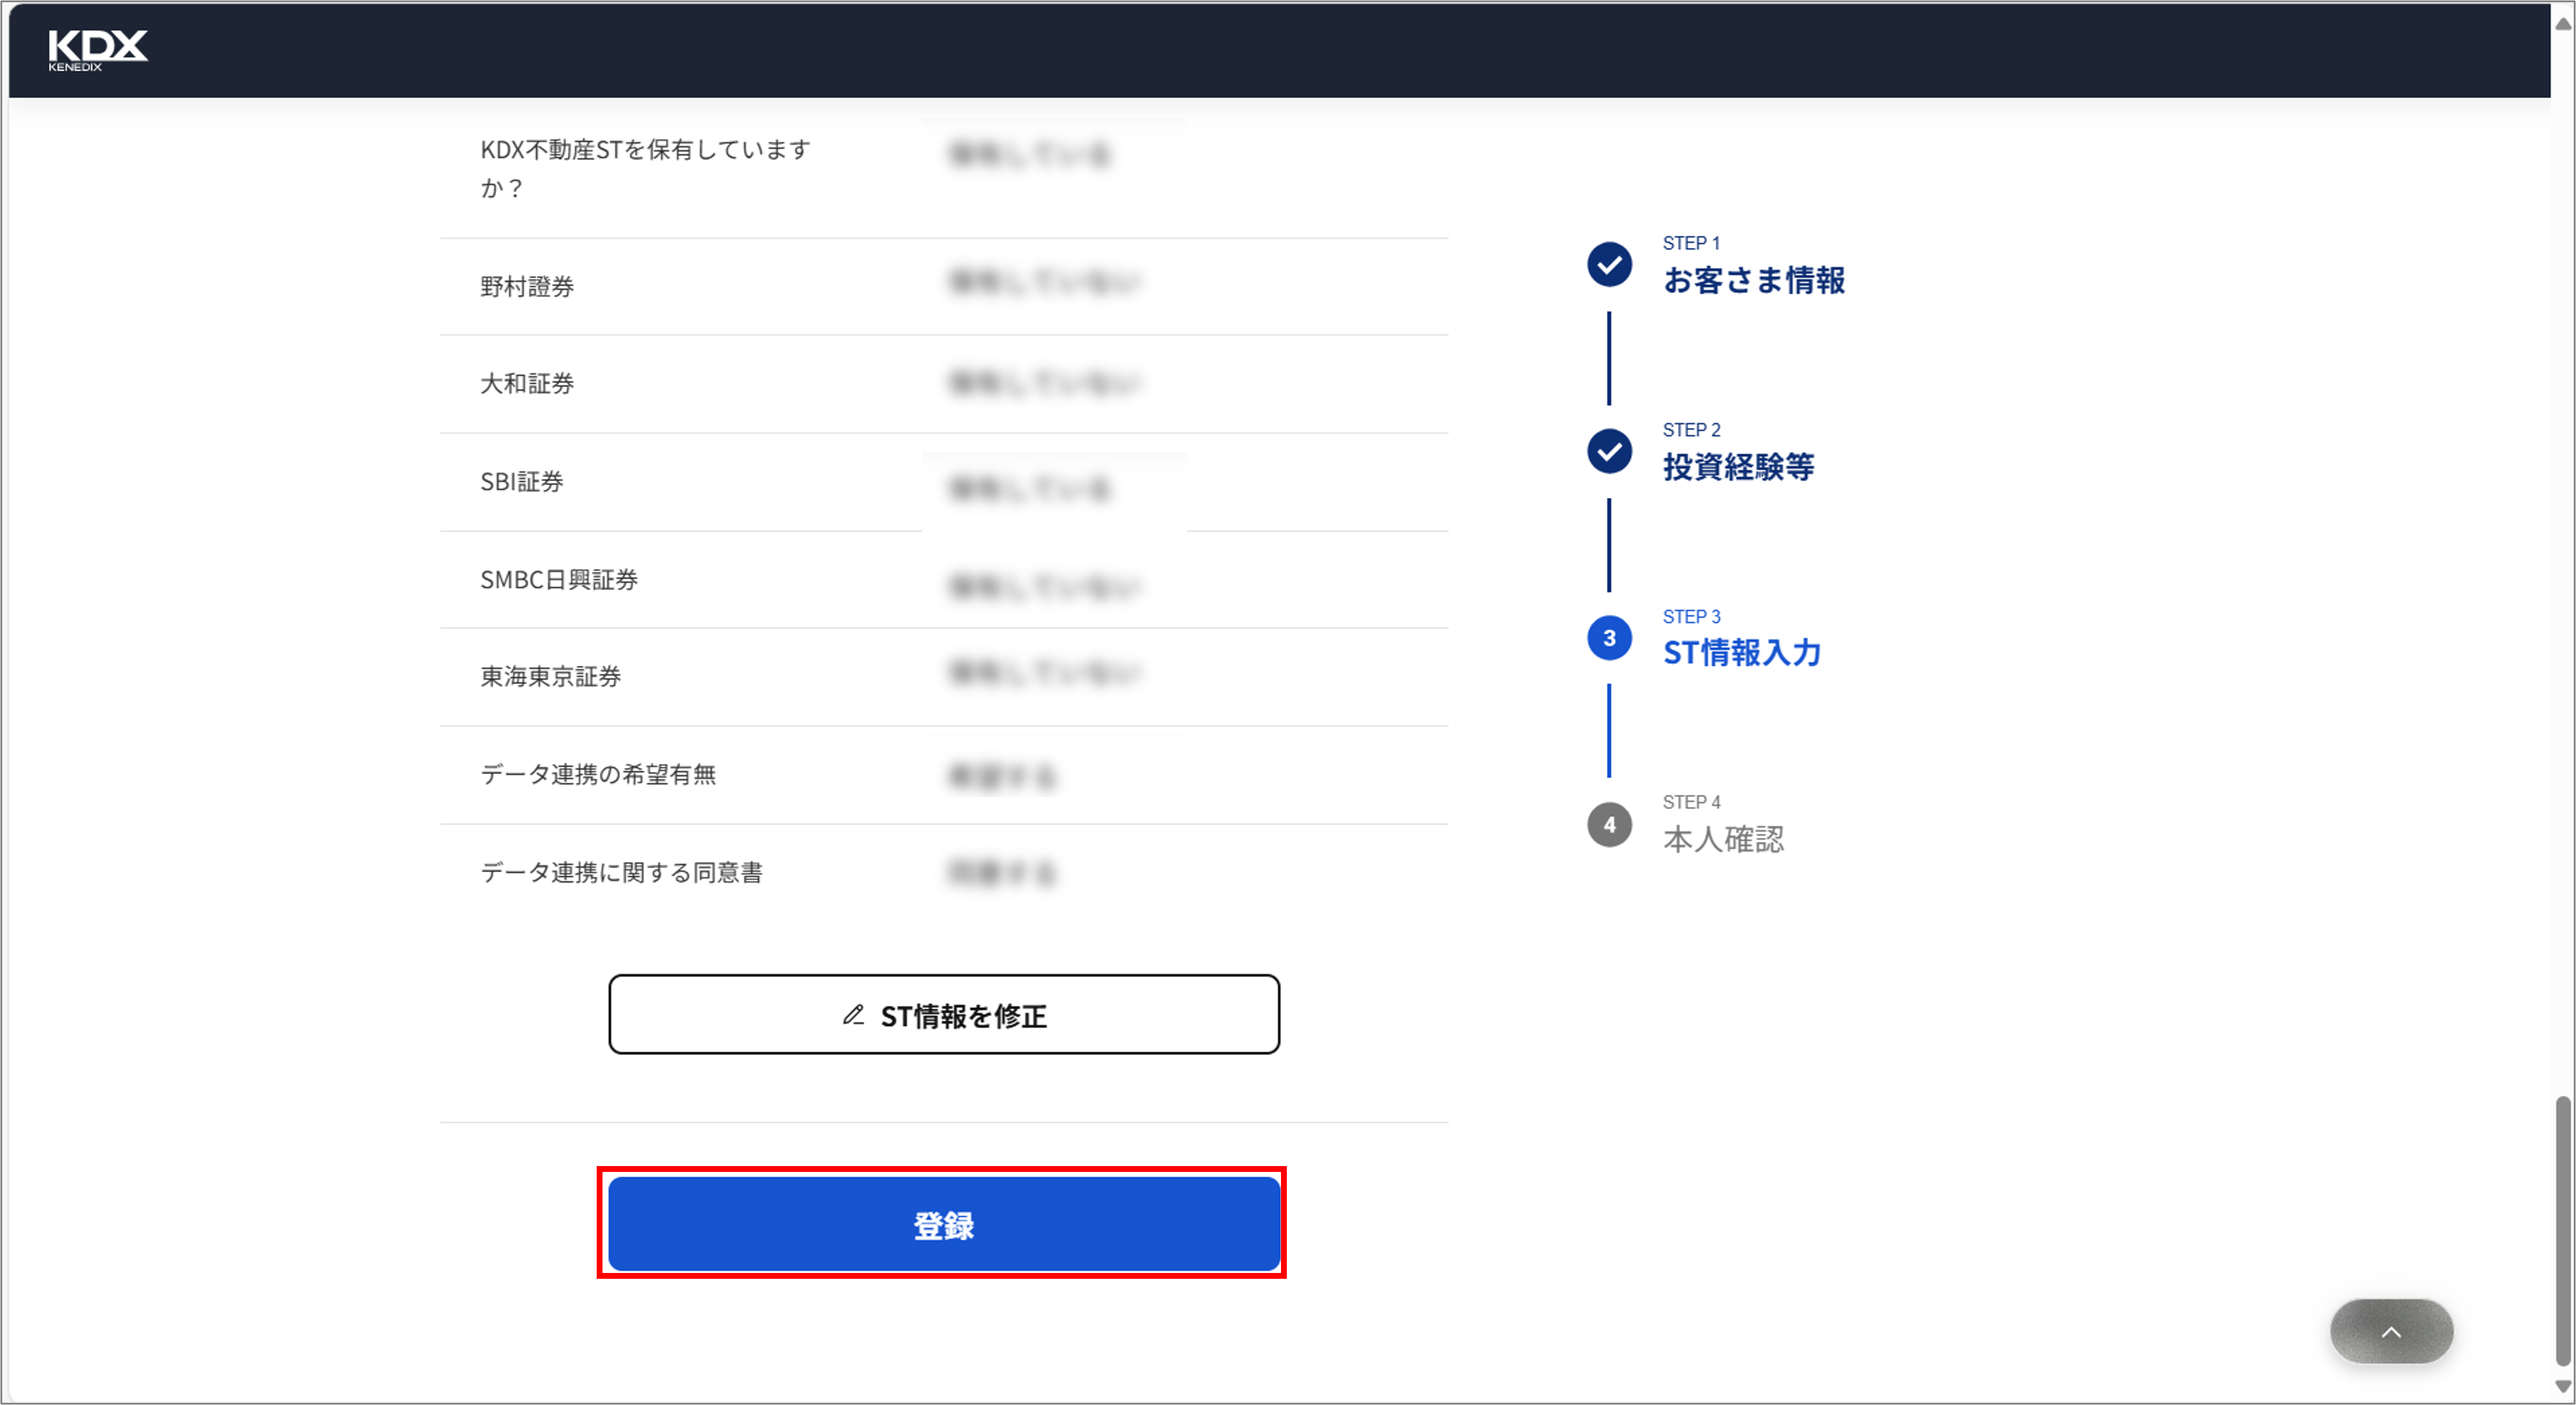Click the KDX不動産STを保有していますか？ question label
This screenshot has width=2576, height=1405.
pos(646,169)
